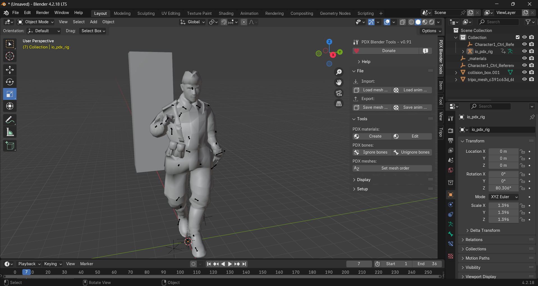Select the Move tool
This screenshot has width=538, height=286.
[x=10, y=70]
